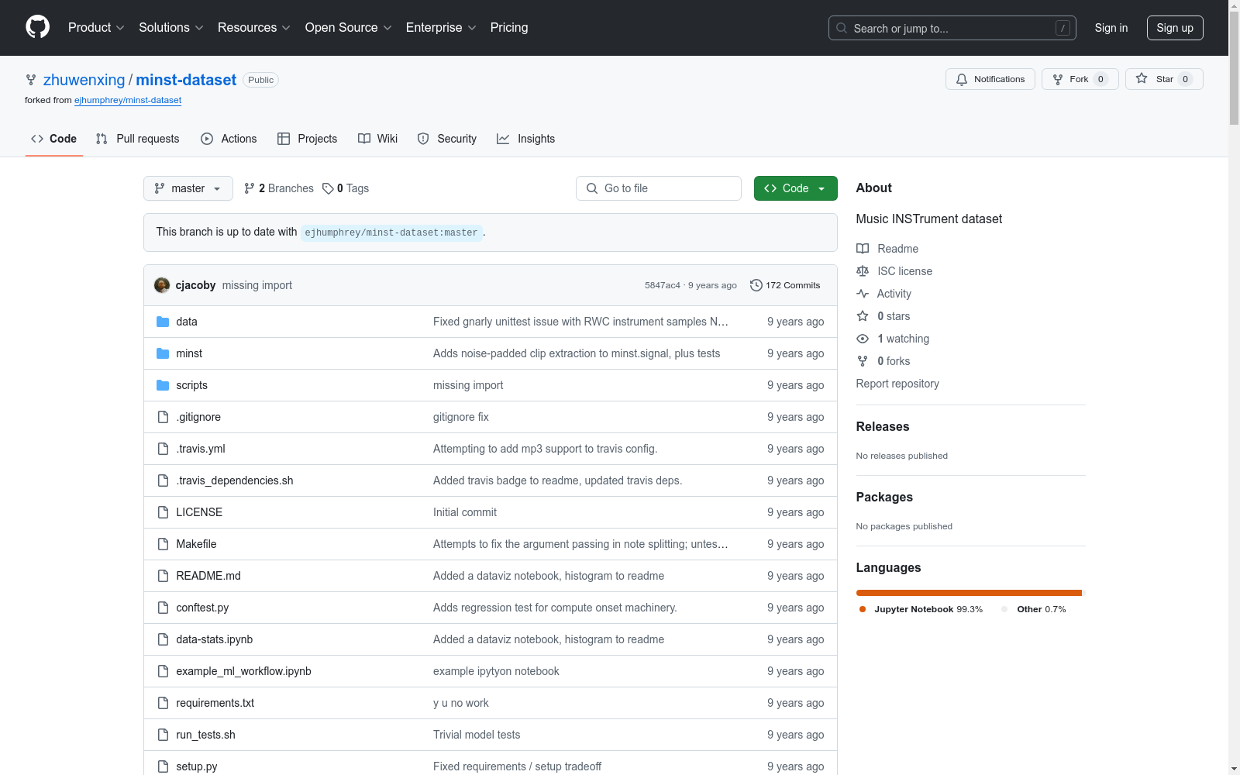Click the README.md file icon

pos(163,576)
